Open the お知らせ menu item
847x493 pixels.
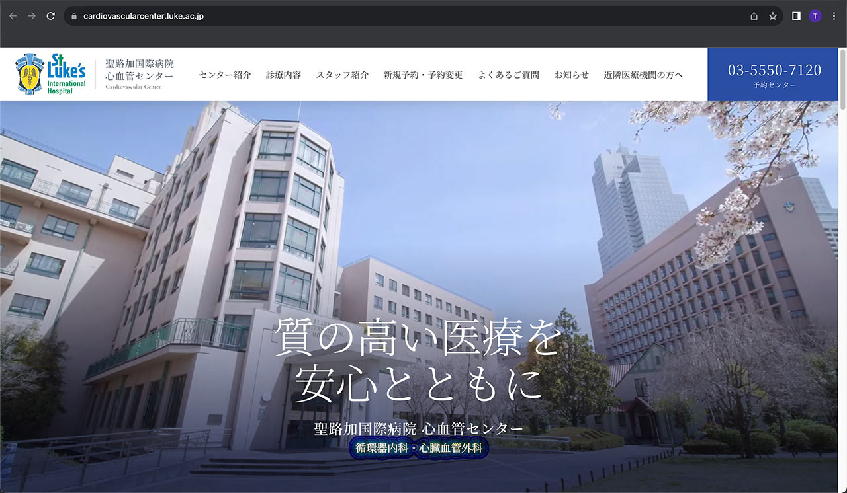coord(571,75)
